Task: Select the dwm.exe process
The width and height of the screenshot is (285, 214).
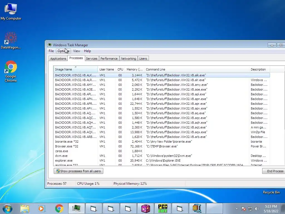Action: (162, 155)
